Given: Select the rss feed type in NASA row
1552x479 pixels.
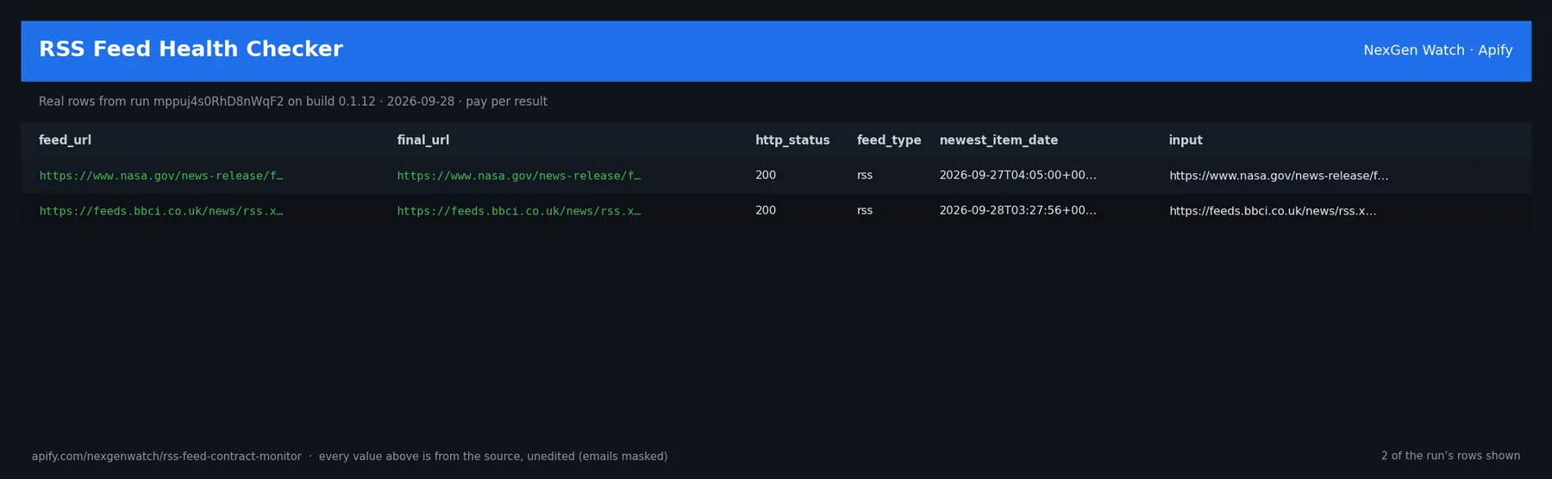Looking at the screenshot, I should [x=865, y=176].
